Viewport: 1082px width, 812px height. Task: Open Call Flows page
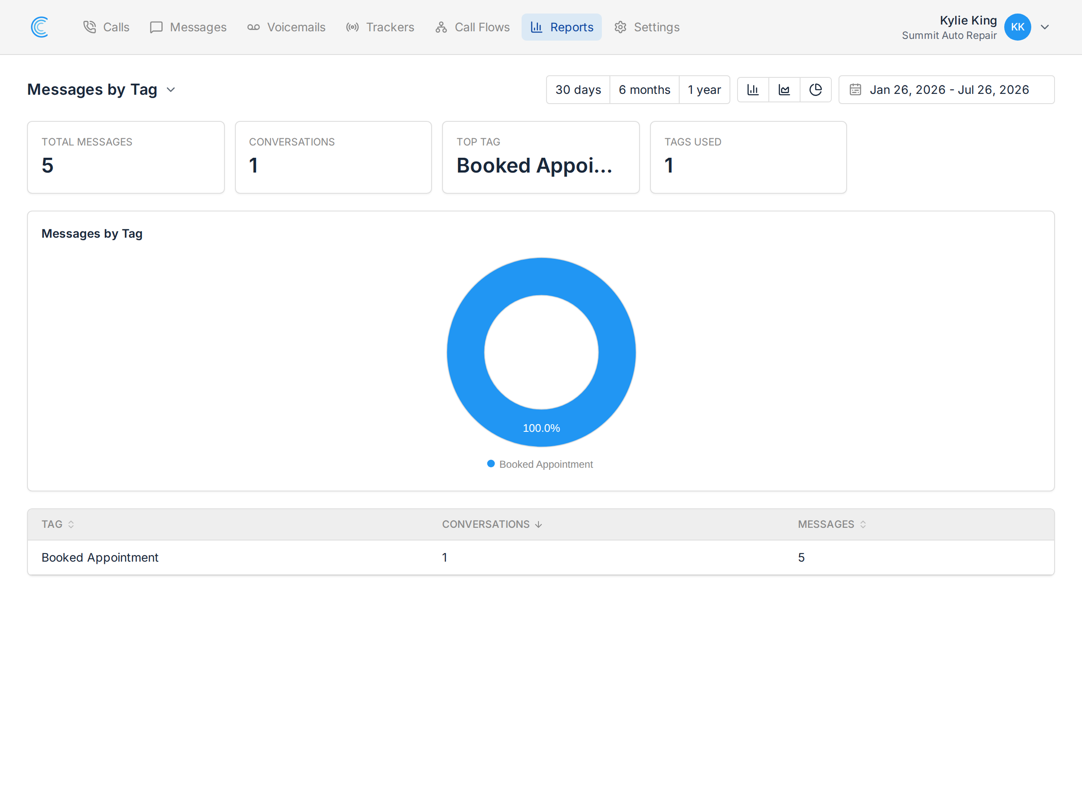[x=473, y=27]
